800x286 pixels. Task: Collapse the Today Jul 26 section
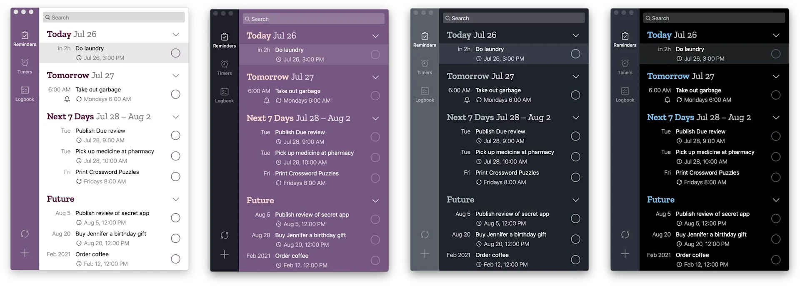click(175, 34)
